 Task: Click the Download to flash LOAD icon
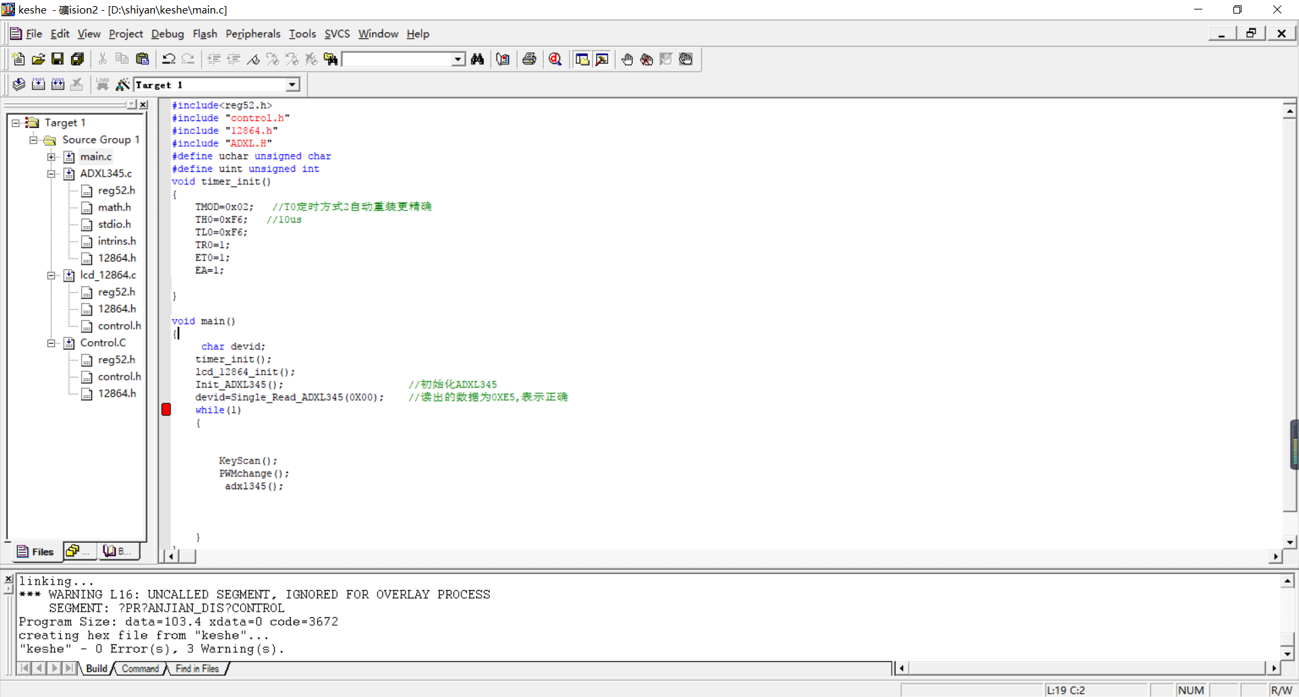[x=102, y=85]
